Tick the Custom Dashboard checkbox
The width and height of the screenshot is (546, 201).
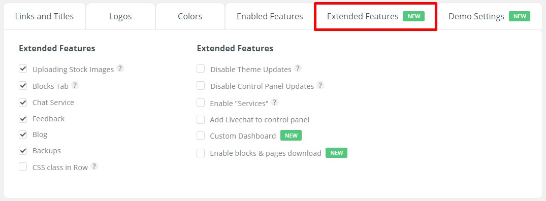pos(201,136)
